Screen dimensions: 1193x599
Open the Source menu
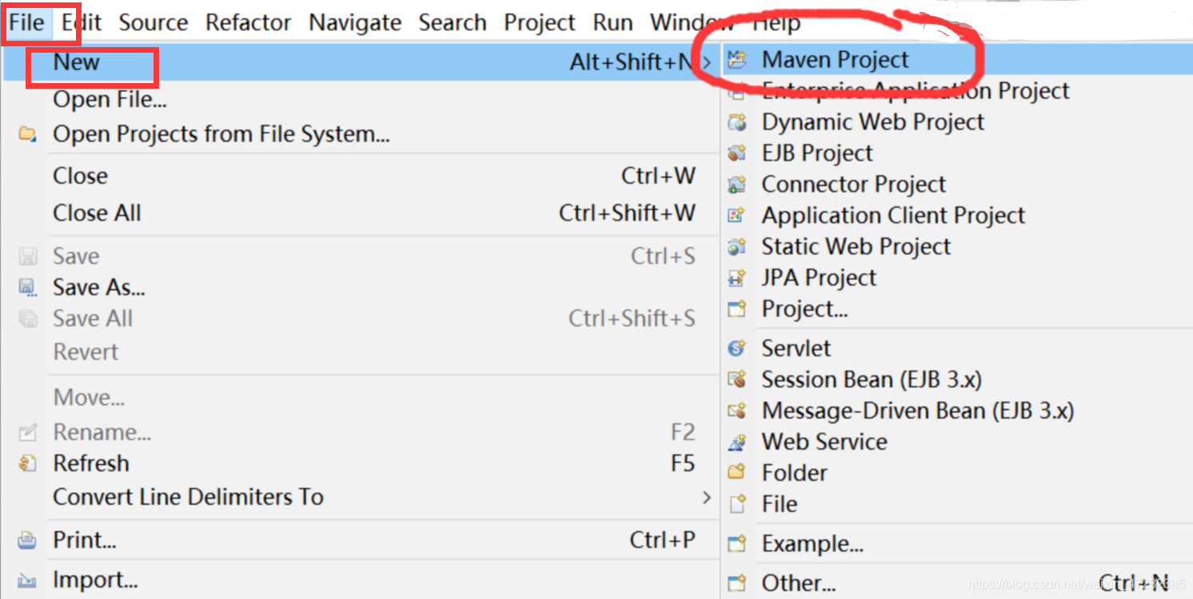pos(153,22)
